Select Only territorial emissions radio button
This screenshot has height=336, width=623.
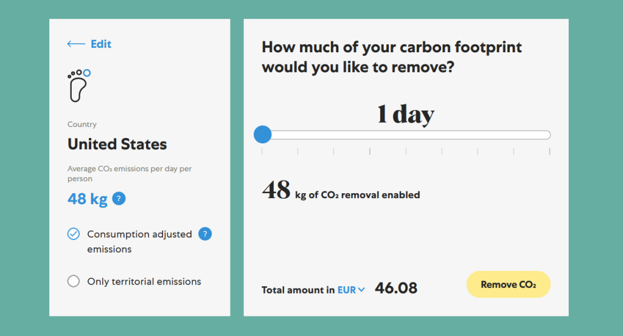point(74,281)
